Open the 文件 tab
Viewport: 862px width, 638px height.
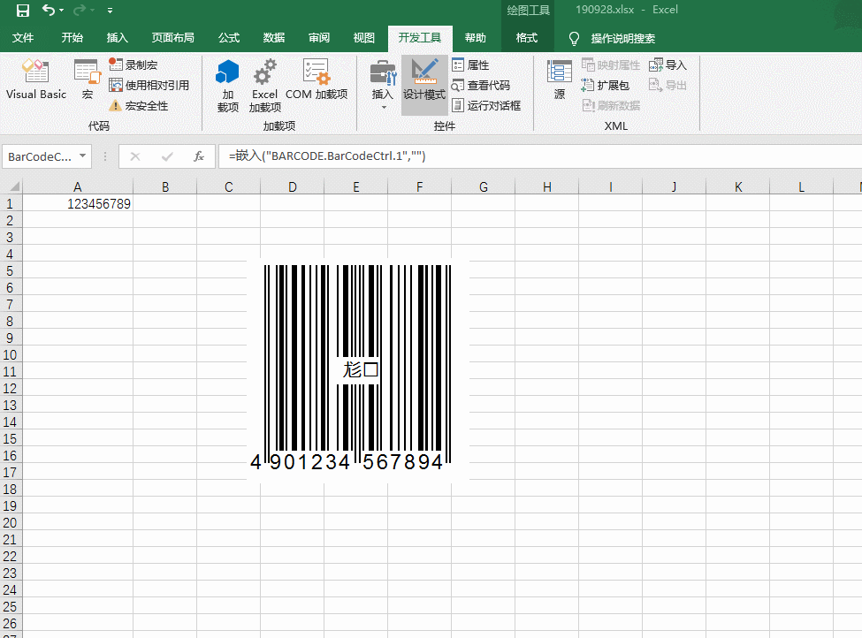tap(23, 38)
